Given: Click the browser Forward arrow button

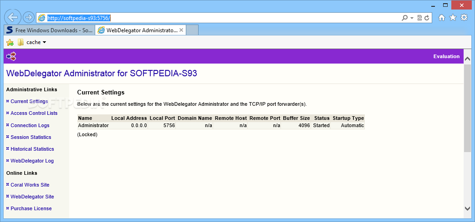Looking at the screenshot, I should pyautogui.click(x=29, y=18).
